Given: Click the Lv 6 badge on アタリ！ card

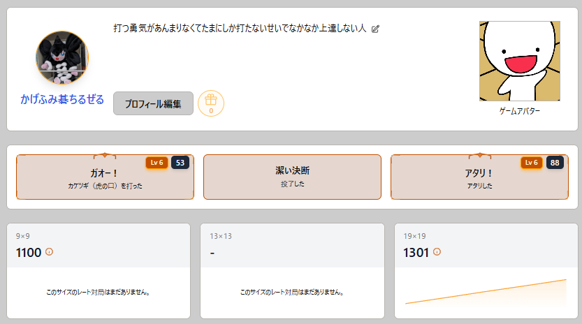Looking at the screenshot, I should point(532,163).
